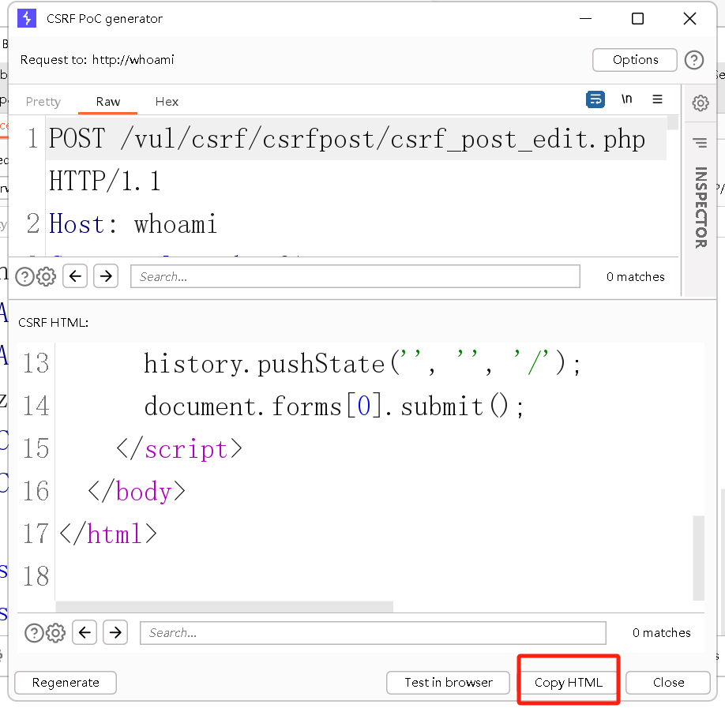Image resolution: width=725 pixels, height=708 pixels.
Task: Click the help question mark near Options
Action: (693, 60)
